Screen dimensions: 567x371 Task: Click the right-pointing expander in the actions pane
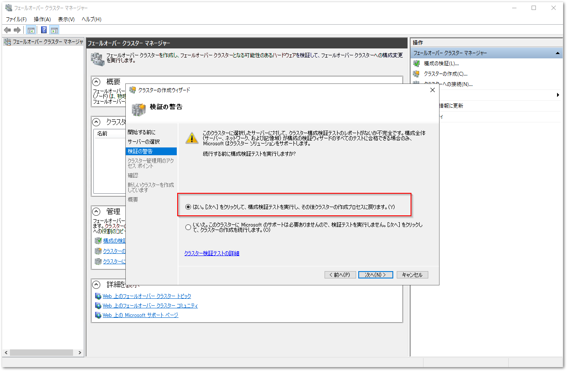[x=558, y=95]
